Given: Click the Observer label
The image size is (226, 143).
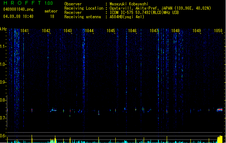Looking at the screenshot, I should pos(73,4).
